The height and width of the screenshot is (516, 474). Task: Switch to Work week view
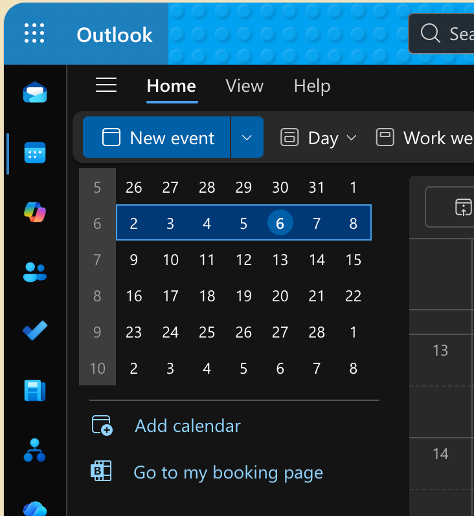[x=425, y=138]
